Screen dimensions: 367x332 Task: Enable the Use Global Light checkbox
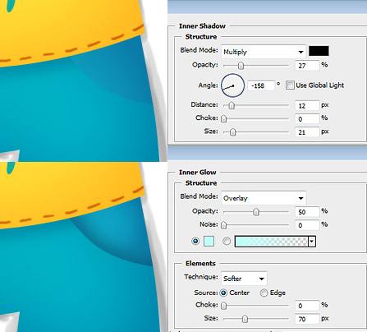pos(290,85)
